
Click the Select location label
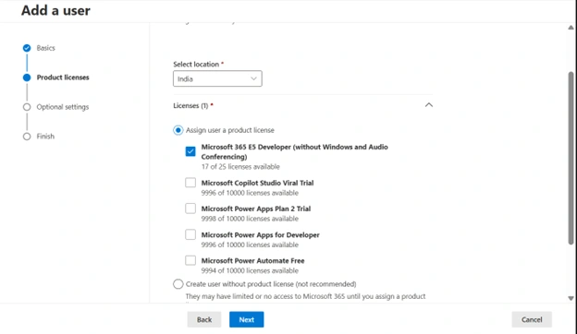point(198,65)
